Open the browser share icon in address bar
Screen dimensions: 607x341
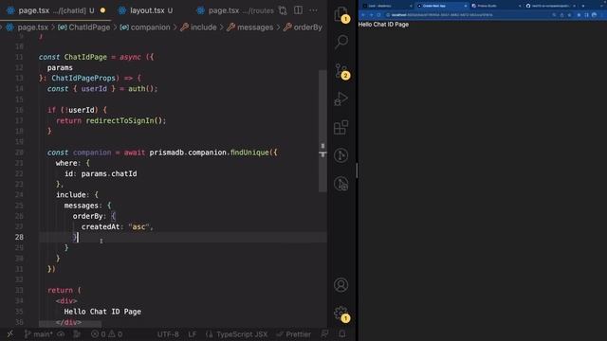coord(561,15)
